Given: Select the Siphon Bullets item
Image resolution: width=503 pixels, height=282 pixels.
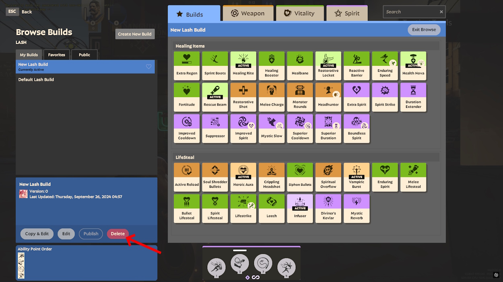Looking at the screenshot, I should pos(300,177).
